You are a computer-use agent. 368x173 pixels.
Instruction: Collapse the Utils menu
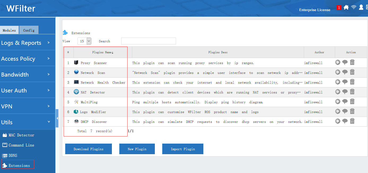(x=28, y=122)
